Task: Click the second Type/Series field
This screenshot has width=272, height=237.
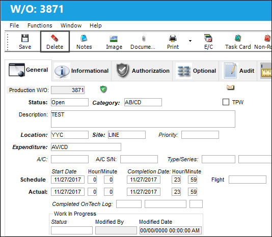Action: click(x=255, y=159)
